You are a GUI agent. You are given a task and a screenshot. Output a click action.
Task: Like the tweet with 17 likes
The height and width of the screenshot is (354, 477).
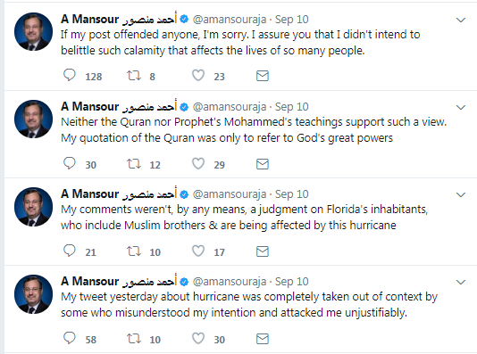click(x=198, y=251)
